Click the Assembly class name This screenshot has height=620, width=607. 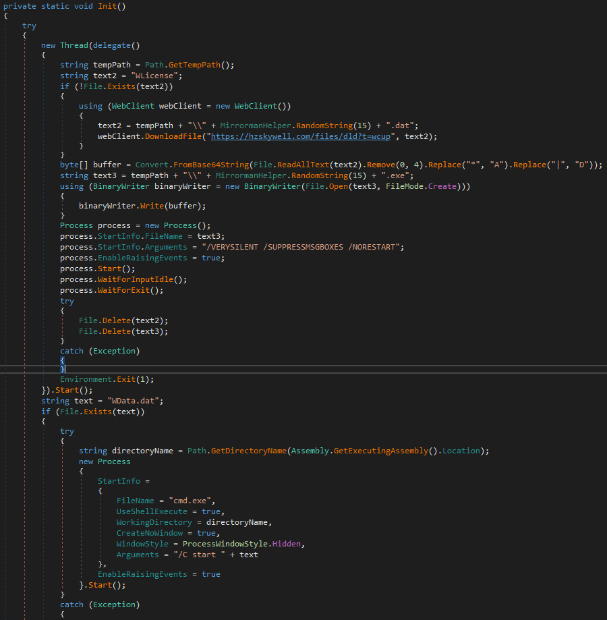pos(310,451)
